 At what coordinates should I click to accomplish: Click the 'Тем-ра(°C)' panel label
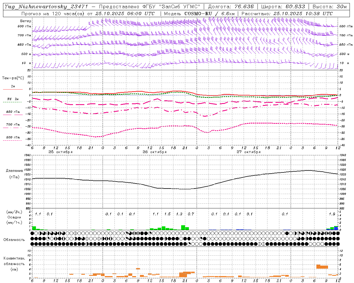[13, 78]
